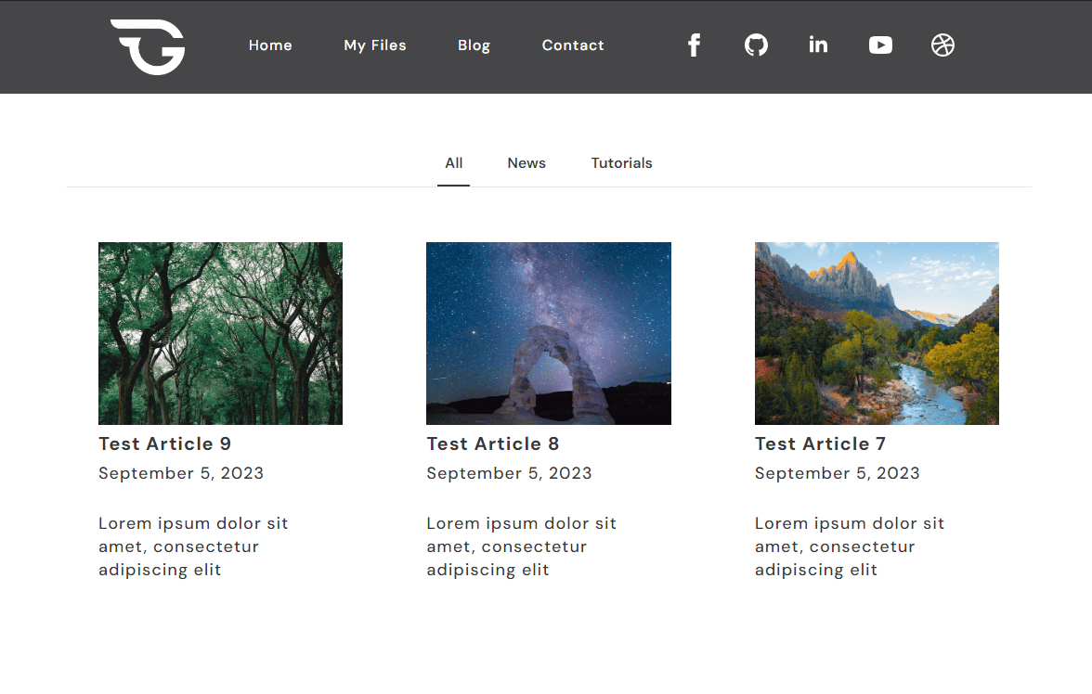This screenshot has height=694, width=1092.
Task: Open the Test Article 8 title
Action: (493, 443)
